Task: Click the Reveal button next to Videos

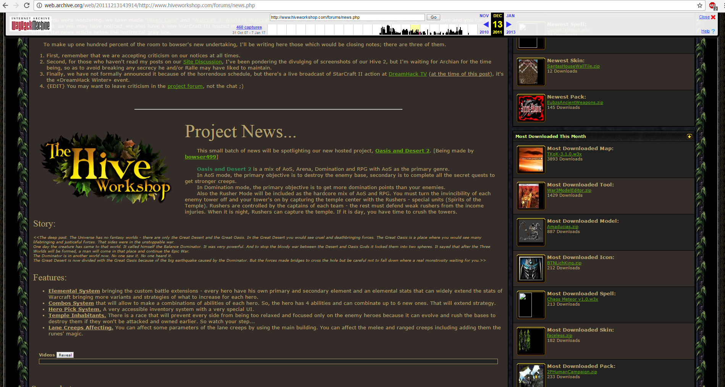Action: [65, 355]
